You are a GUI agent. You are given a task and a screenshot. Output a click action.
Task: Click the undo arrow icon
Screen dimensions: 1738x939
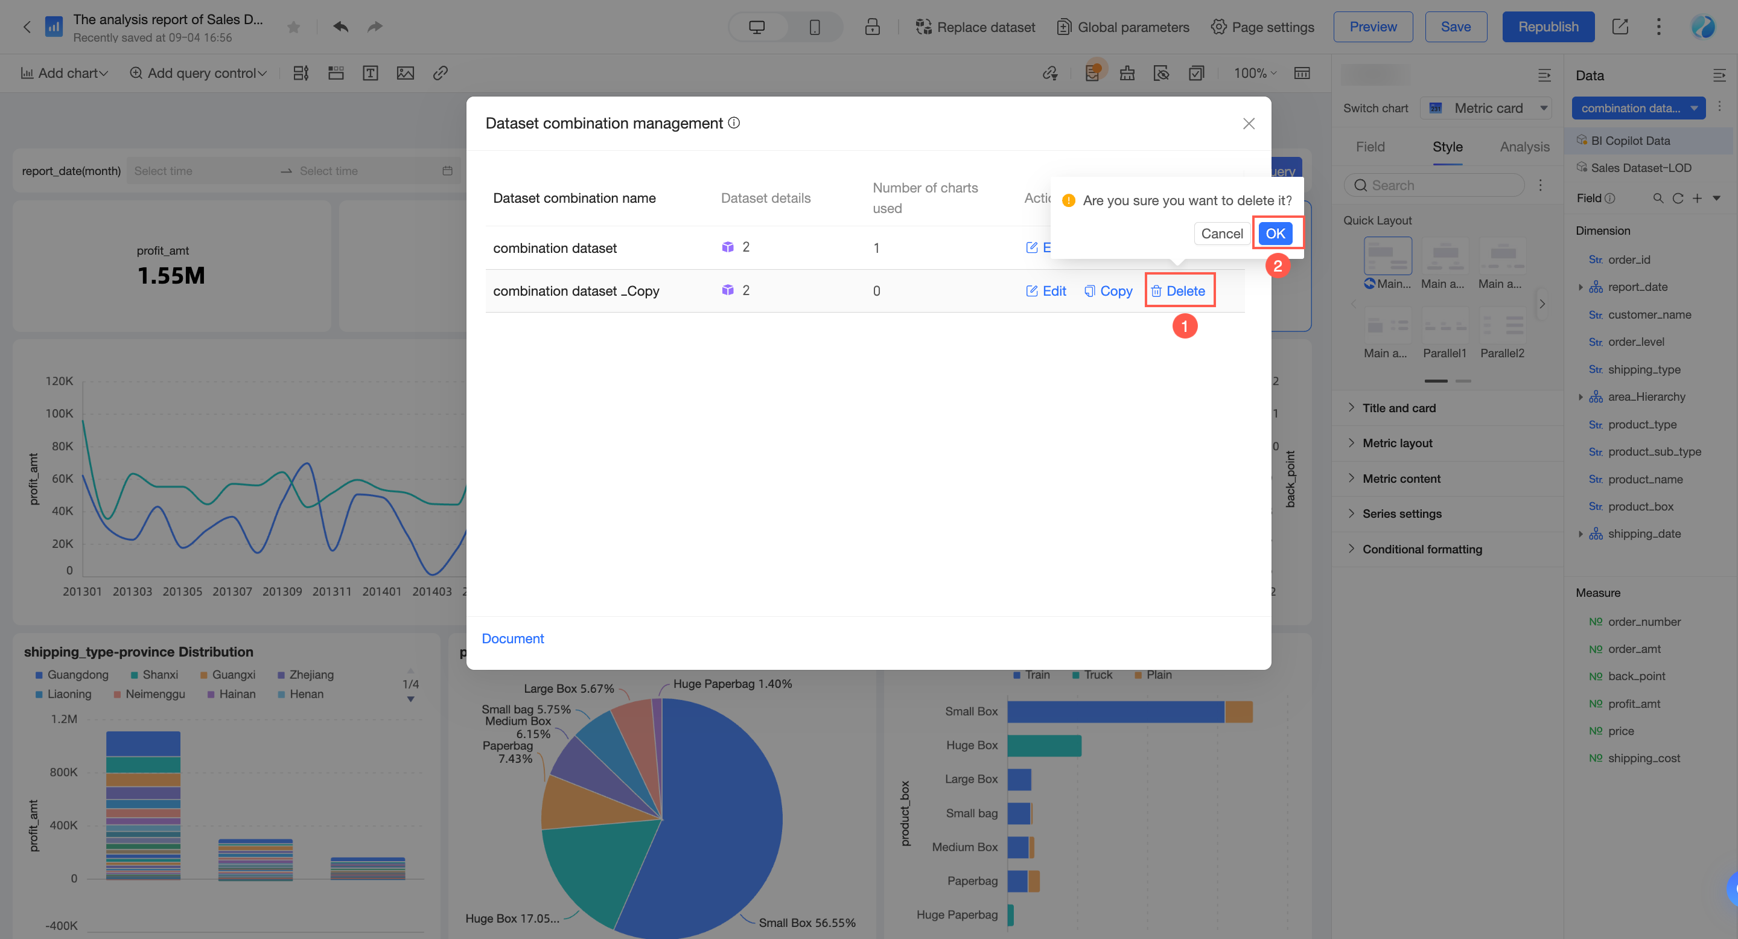coord(341,27)
